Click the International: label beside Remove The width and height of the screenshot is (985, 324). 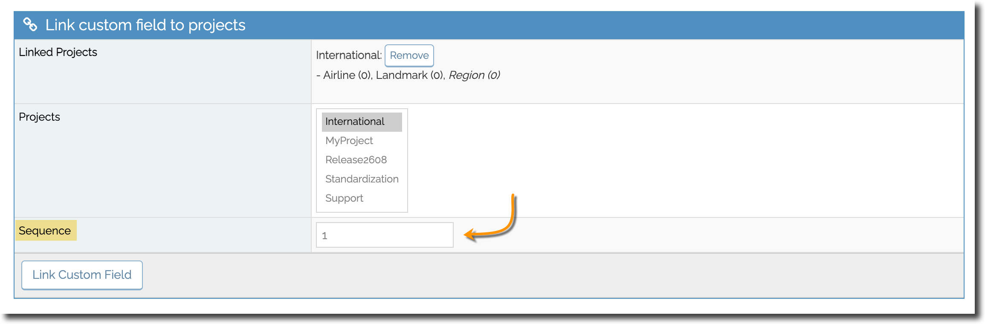pyautogui.click(x=349, y=55)
